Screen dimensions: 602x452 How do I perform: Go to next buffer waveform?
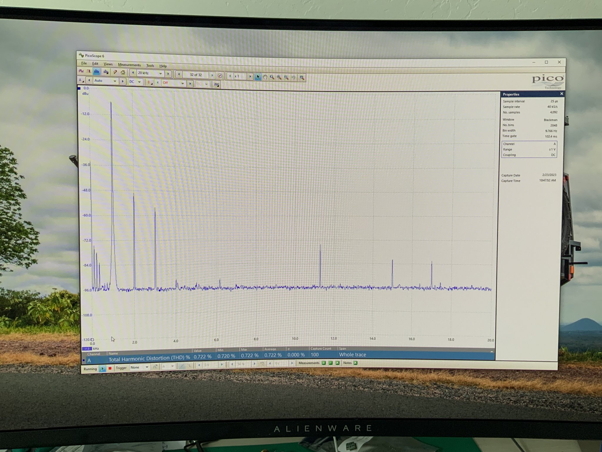[x=212, y=75]
